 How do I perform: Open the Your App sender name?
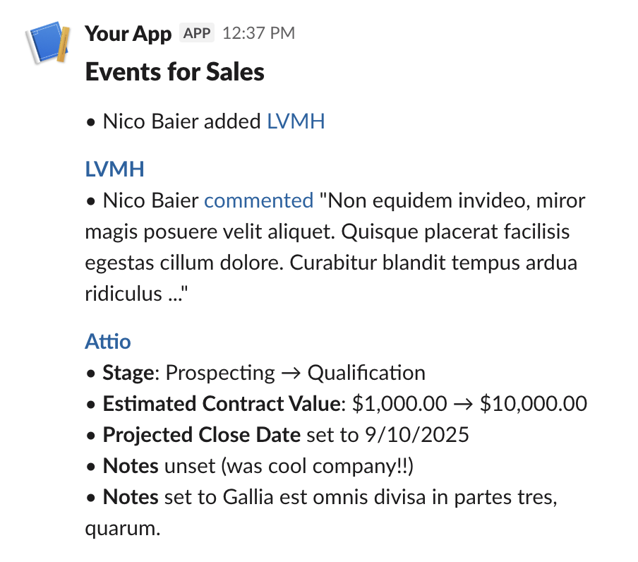(x=128, y=33)
